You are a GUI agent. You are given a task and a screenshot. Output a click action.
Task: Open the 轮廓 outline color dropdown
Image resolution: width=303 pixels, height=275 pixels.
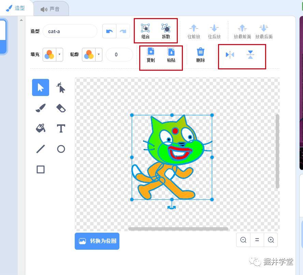click(99, 55)
